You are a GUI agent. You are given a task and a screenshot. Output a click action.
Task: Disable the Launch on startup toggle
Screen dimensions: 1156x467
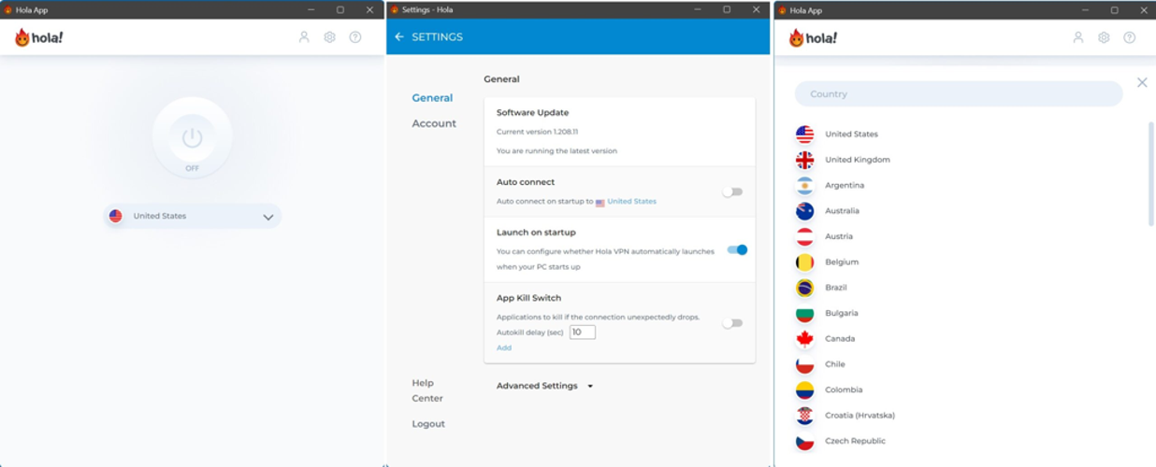(737, 249)
